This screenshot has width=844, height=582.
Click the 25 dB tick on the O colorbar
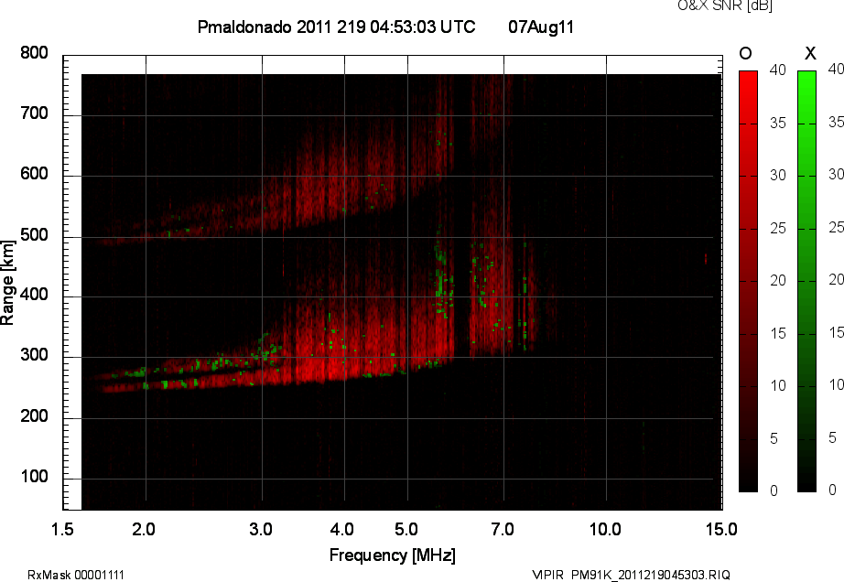pos(778,229)
